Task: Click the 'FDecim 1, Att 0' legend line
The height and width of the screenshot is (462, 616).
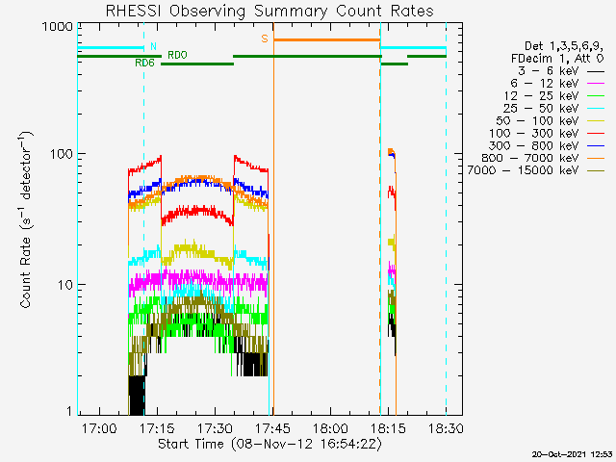Action: coord(557,59)
